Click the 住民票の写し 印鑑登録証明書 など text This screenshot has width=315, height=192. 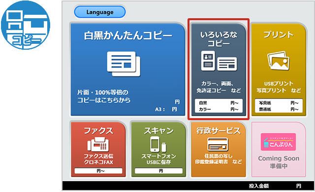pyautogui.click(x=219, y=159)
